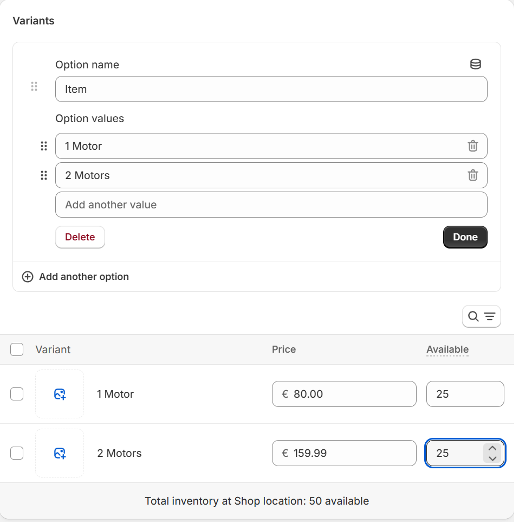This screenshot has width=519, height=522.
Task: Add image to 1 Motor variant
Action: click(60, 394)
